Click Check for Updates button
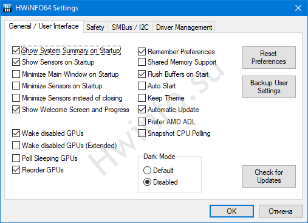Viewport: 308px width, 223px height. tap(269, 176)
